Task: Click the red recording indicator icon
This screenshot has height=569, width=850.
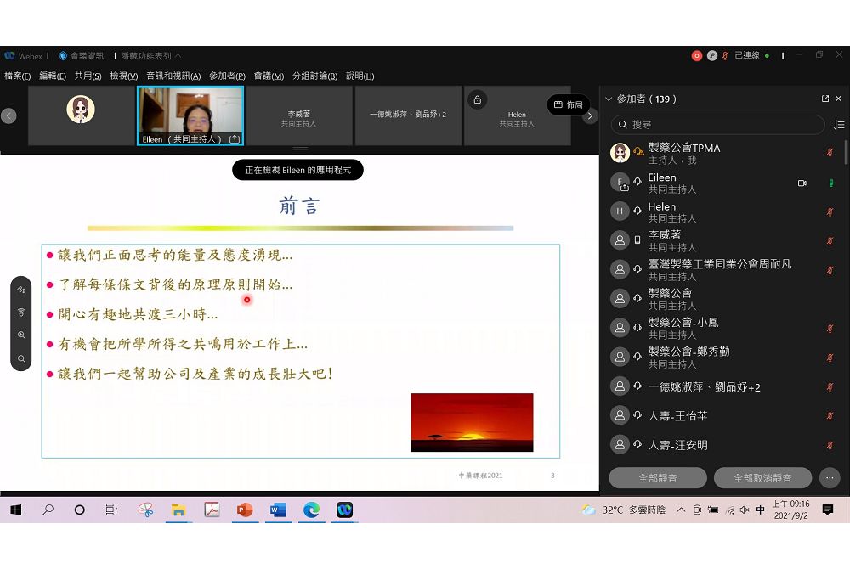Action: coord(696,55)
